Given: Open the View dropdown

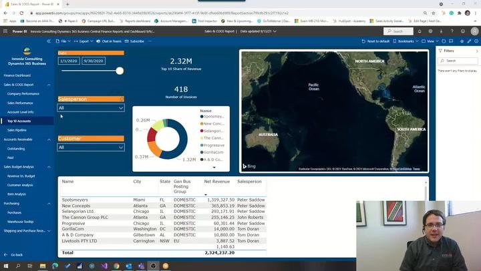Looking at the screenshot, I should pyautogui.click(x=430, y=41).
